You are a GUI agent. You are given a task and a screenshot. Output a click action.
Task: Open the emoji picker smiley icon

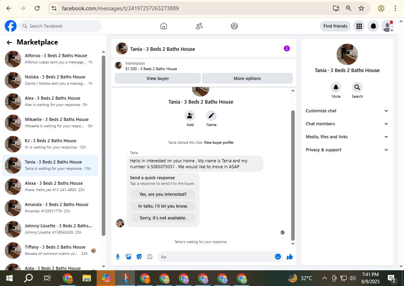(278, 257)
